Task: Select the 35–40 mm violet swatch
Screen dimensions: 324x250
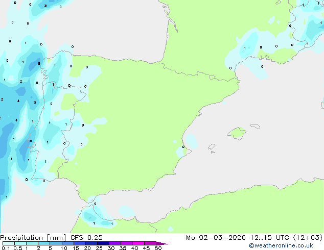Action: (x=126, y=243)
